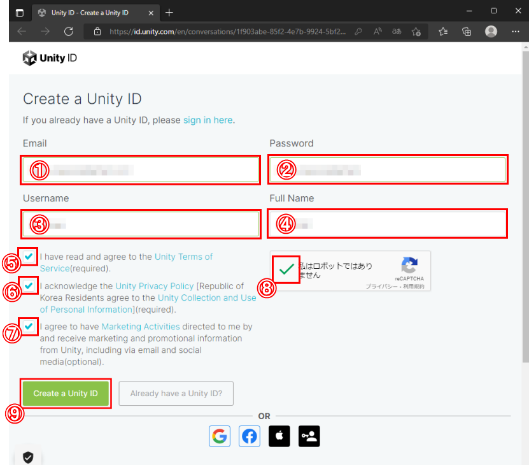The width and height of the screenshot is (529, 465).
Task: Click the site lock icon in the address bar
Action: (97, 31)
